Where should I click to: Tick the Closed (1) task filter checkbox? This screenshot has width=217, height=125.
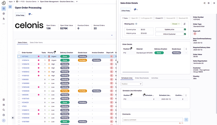(154, 18)
